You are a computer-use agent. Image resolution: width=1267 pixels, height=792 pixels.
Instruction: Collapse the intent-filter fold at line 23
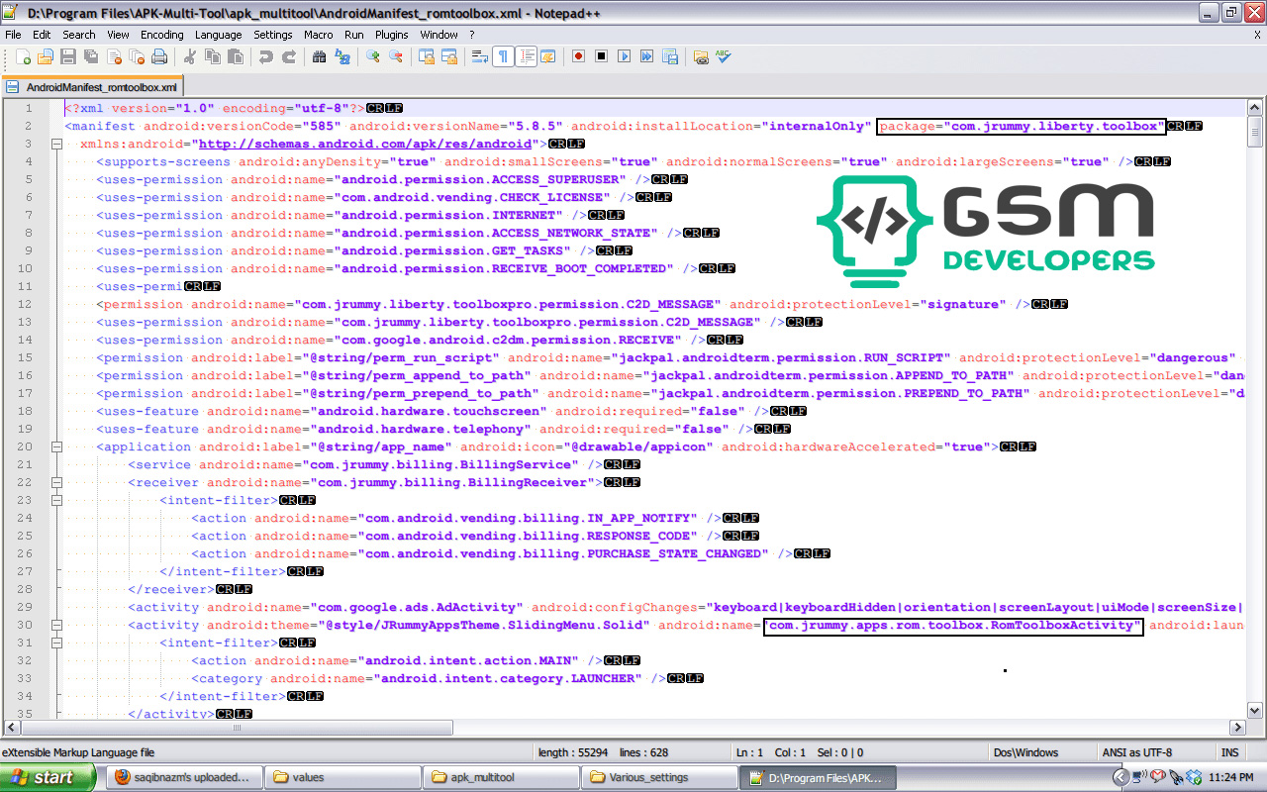point(56,500)
